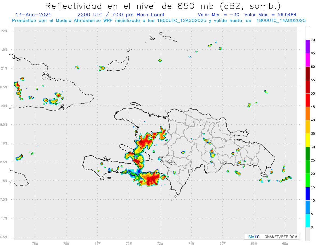Click the '75W' longitude label
The image size is (320, 247).
tap(66, 243)
